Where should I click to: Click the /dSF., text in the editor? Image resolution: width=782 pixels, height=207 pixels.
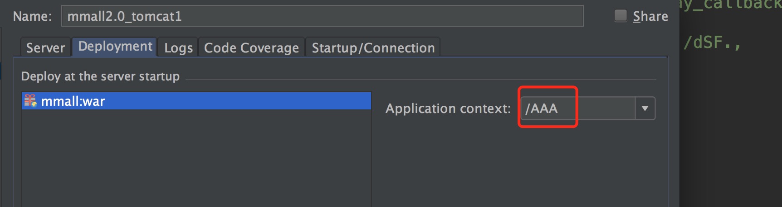pyautogui.click(x=712, y=43)
